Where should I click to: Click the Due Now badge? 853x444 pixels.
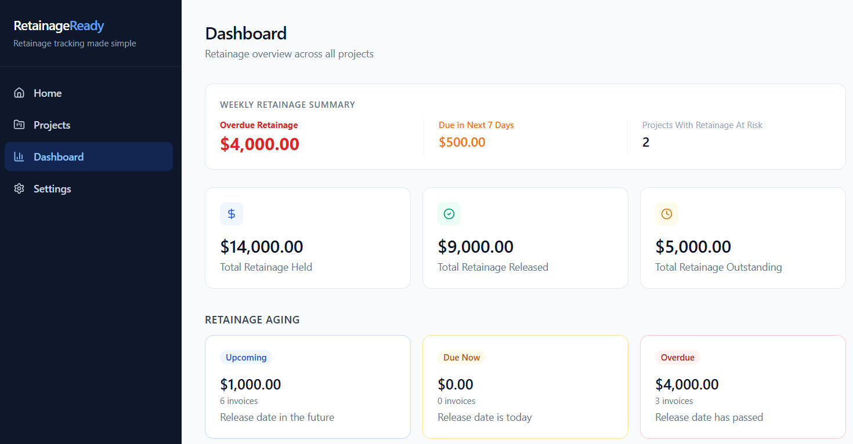pos(461,358)
